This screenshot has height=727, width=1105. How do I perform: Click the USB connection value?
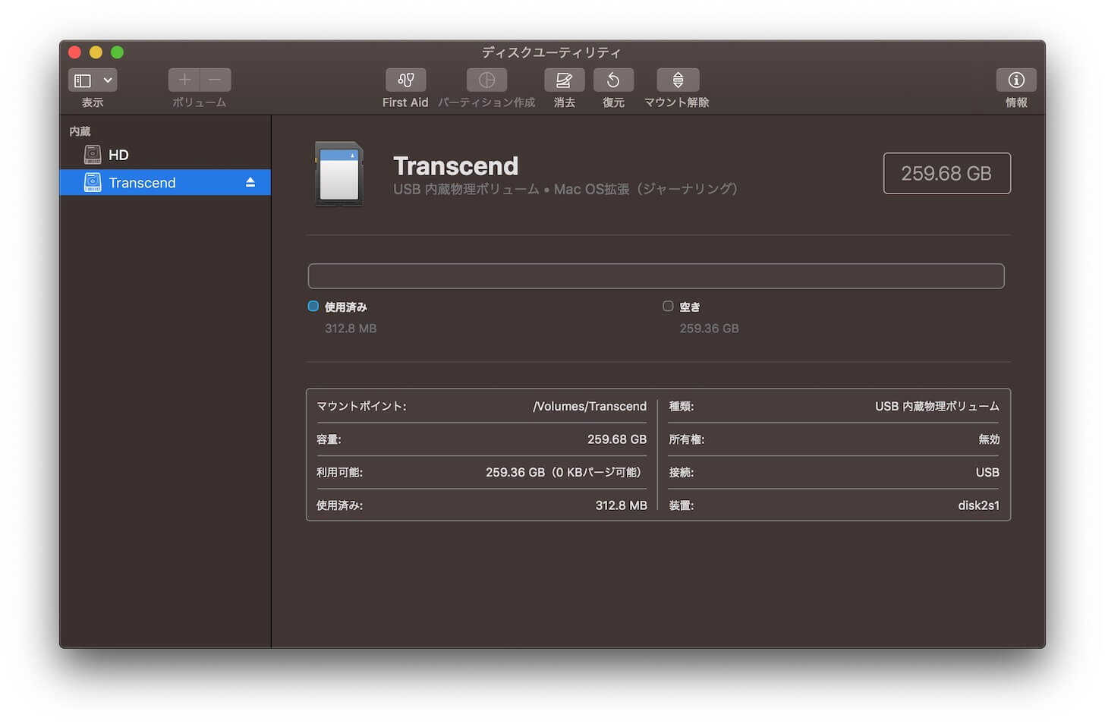[x=987, y=472]
